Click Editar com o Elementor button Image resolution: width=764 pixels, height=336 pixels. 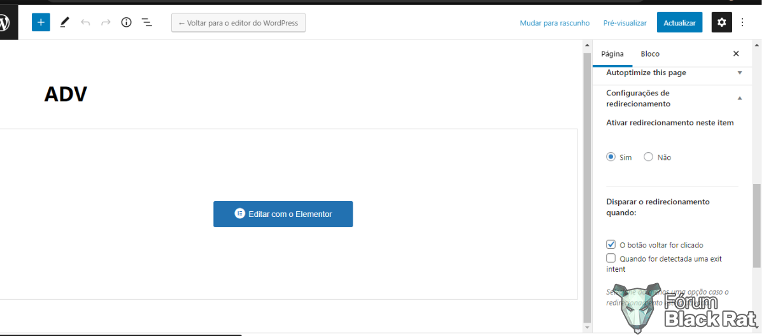click(x=283, y=214)
